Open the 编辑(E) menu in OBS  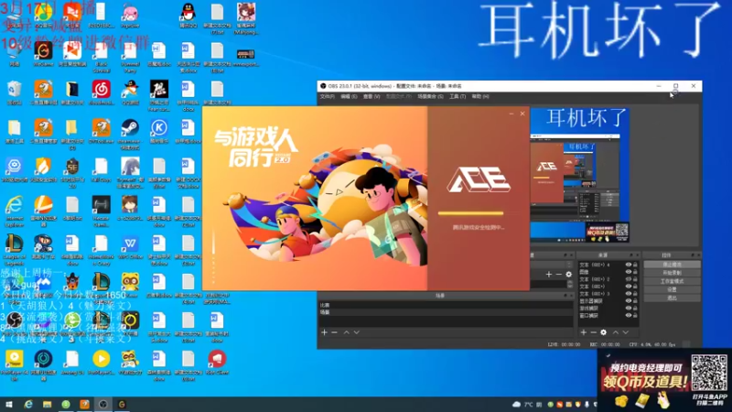(349, 96)
